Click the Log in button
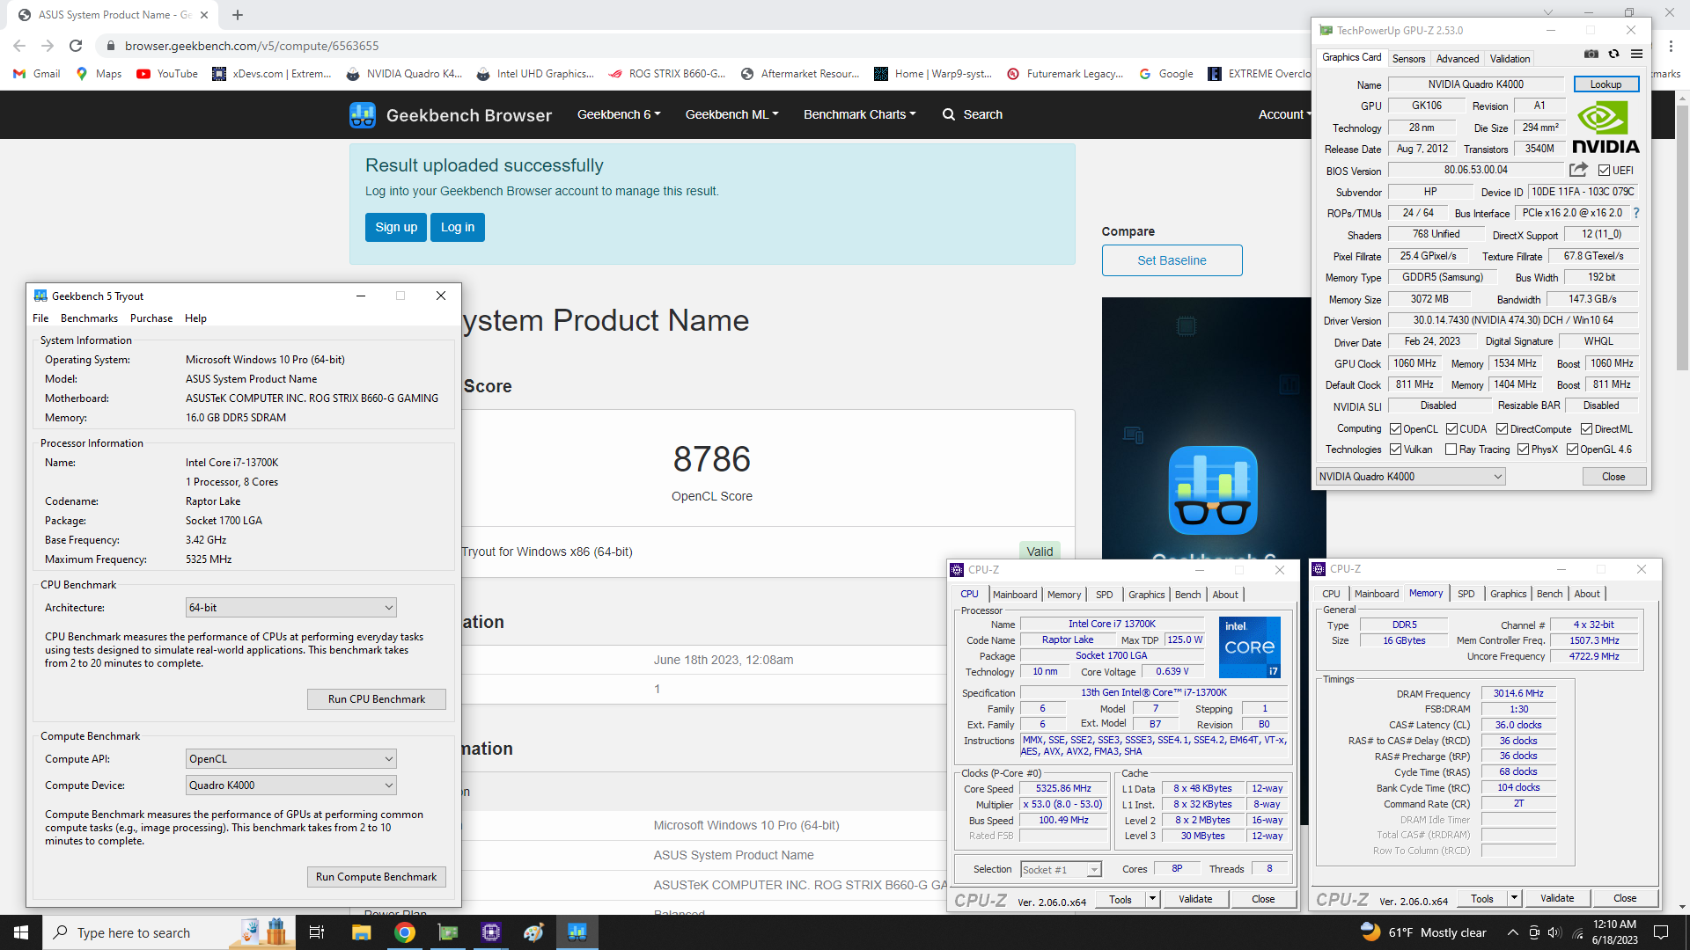The image size is (1690, 950). pyautogui.click(x=458, y=227)
